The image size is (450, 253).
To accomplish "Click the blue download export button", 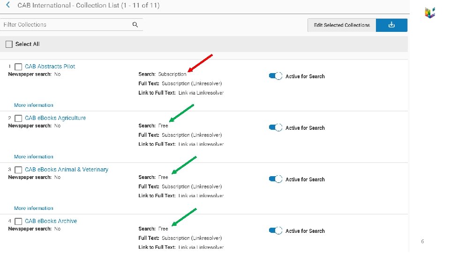I will click(x=391, y=25).
